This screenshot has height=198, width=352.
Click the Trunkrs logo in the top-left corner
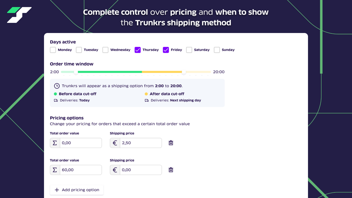pos(19,15)
